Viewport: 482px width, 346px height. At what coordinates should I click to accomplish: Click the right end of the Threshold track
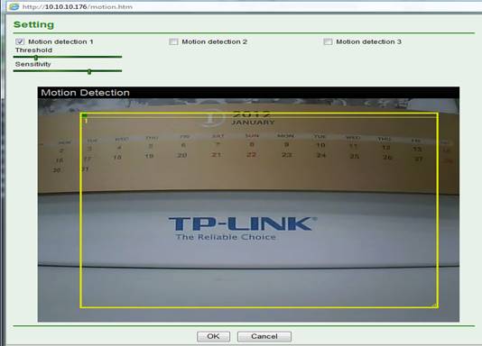pyautogui.click(x=121, y=57)
